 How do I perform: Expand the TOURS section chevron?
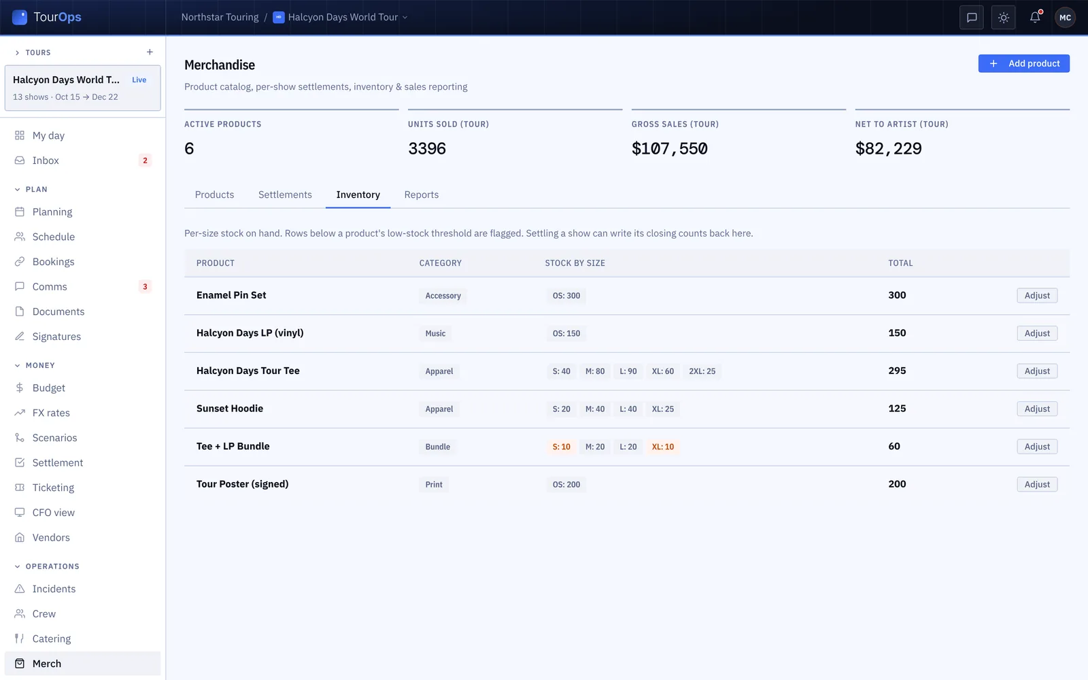coord(17,52)
